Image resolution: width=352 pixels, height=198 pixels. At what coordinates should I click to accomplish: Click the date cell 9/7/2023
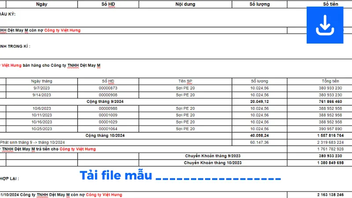pos(41,88)
